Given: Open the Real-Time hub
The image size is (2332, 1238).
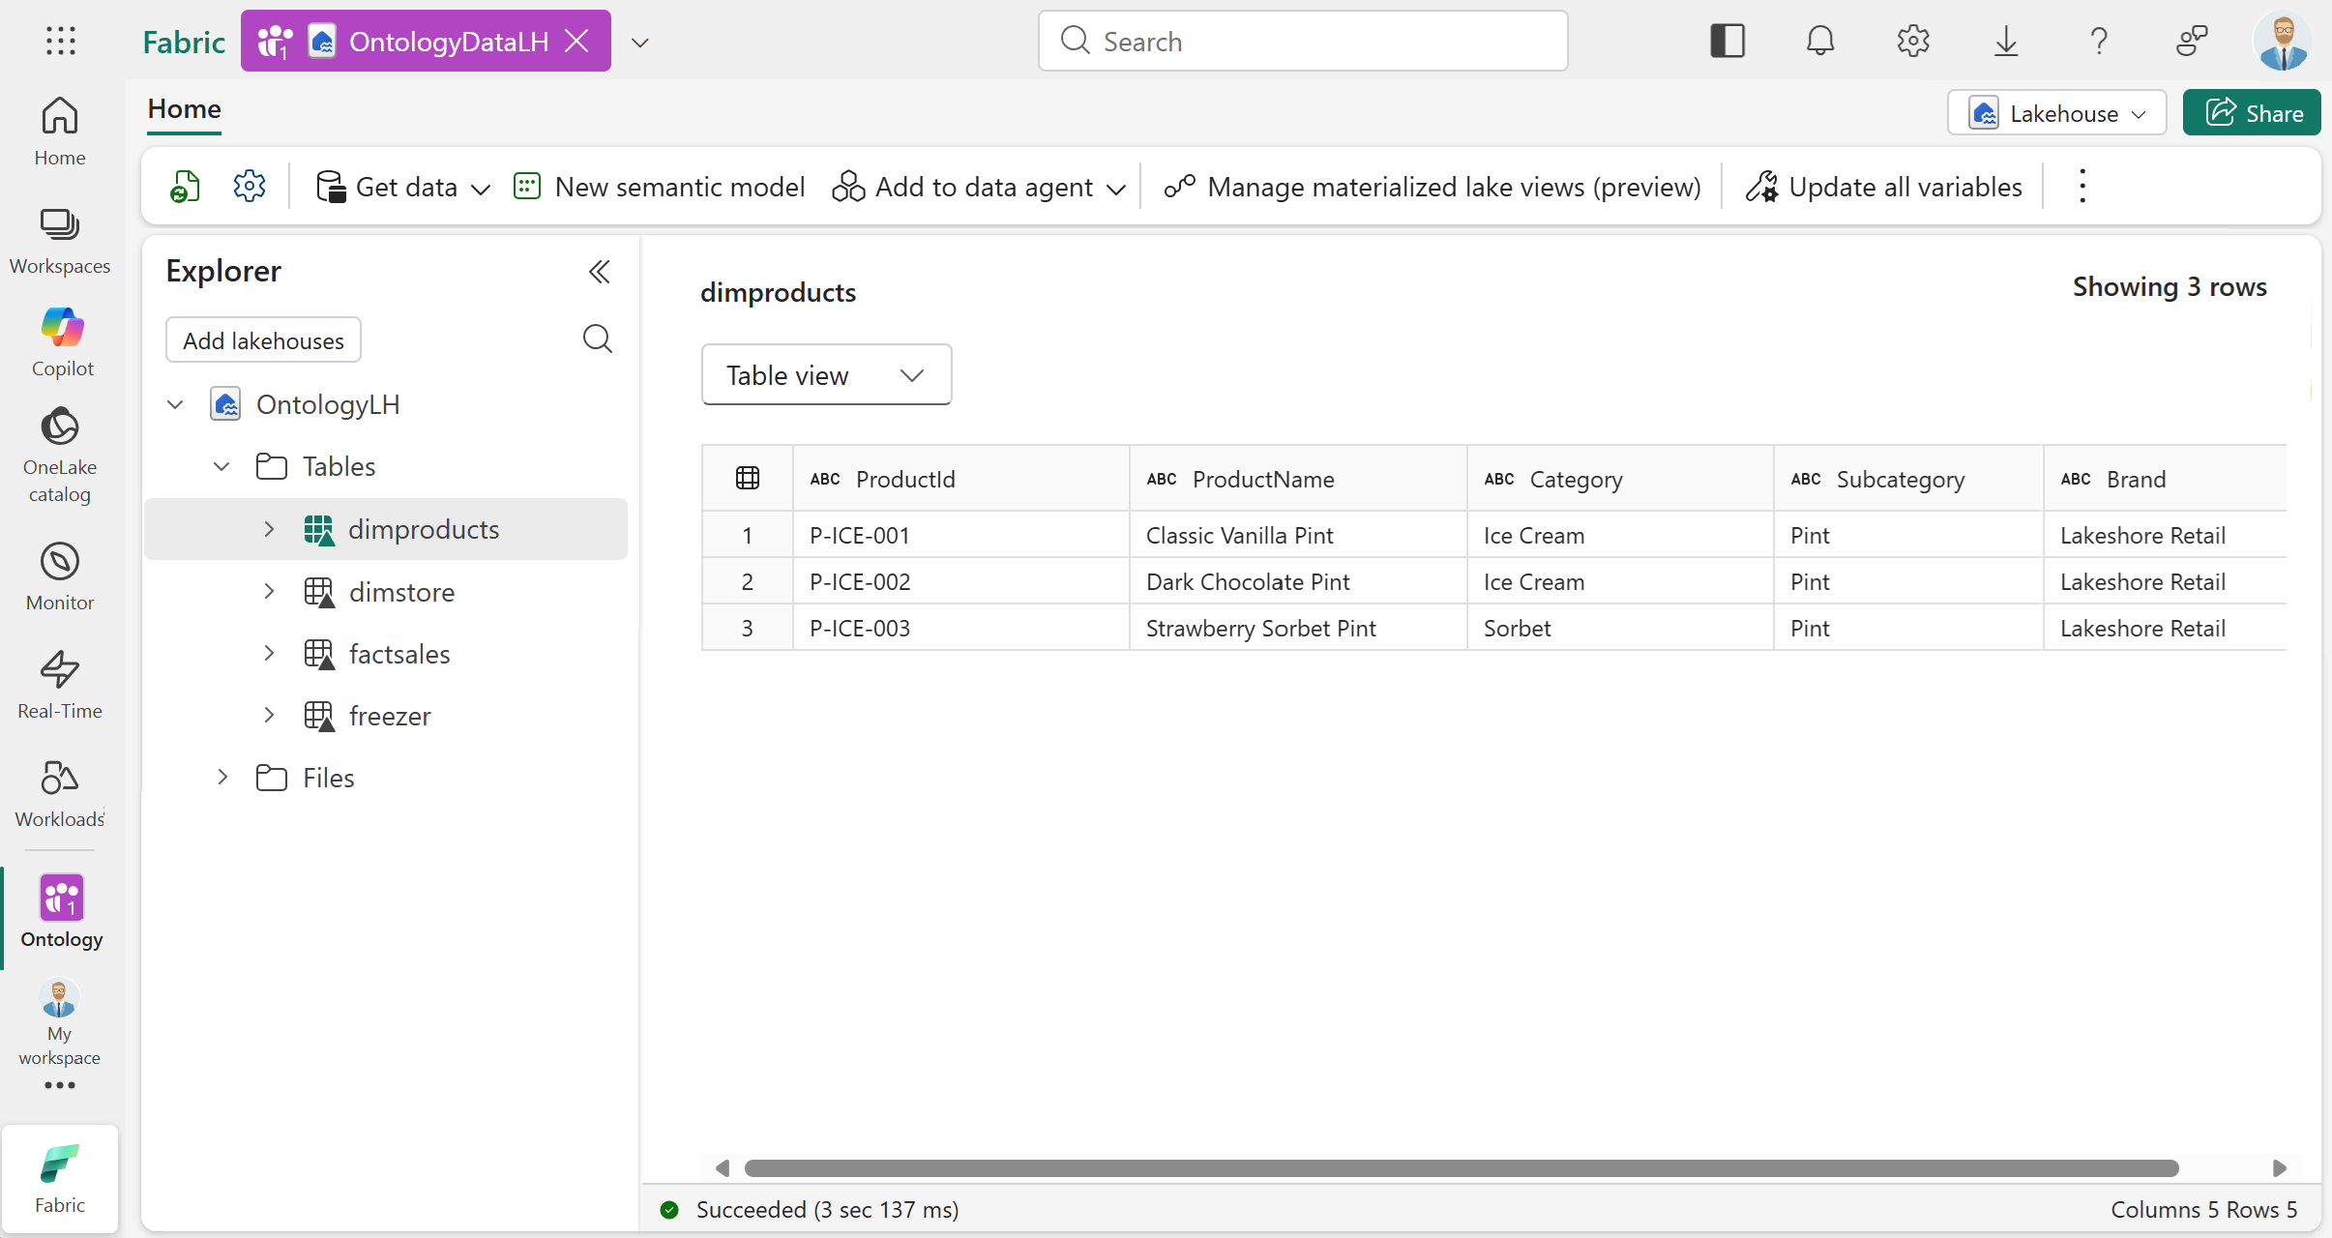Looking at the screenshot, I should (x=60, y=685).
